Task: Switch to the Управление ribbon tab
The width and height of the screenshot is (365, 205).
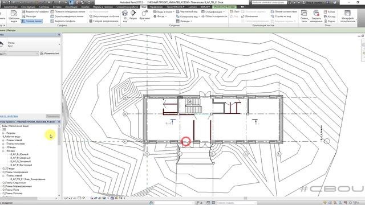Action: point(156,7)
